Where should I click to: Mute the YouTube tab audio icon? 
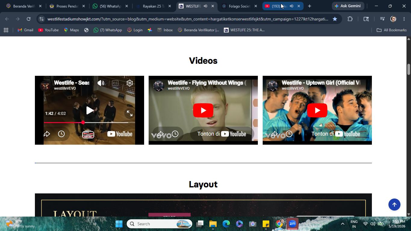click(x=292, y=6)
